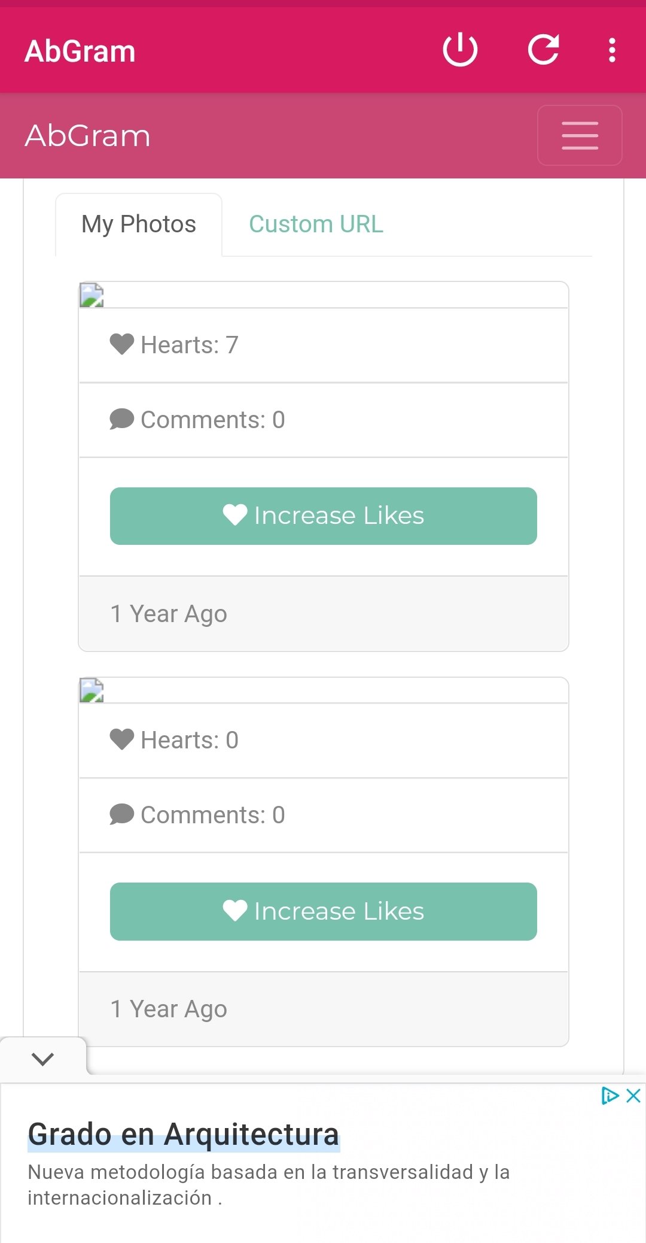The width and height of the screenshot is (646, 1243).
Task: Tap the heart icon beside Hearts: 0
Action: click(x=122, y=739)
